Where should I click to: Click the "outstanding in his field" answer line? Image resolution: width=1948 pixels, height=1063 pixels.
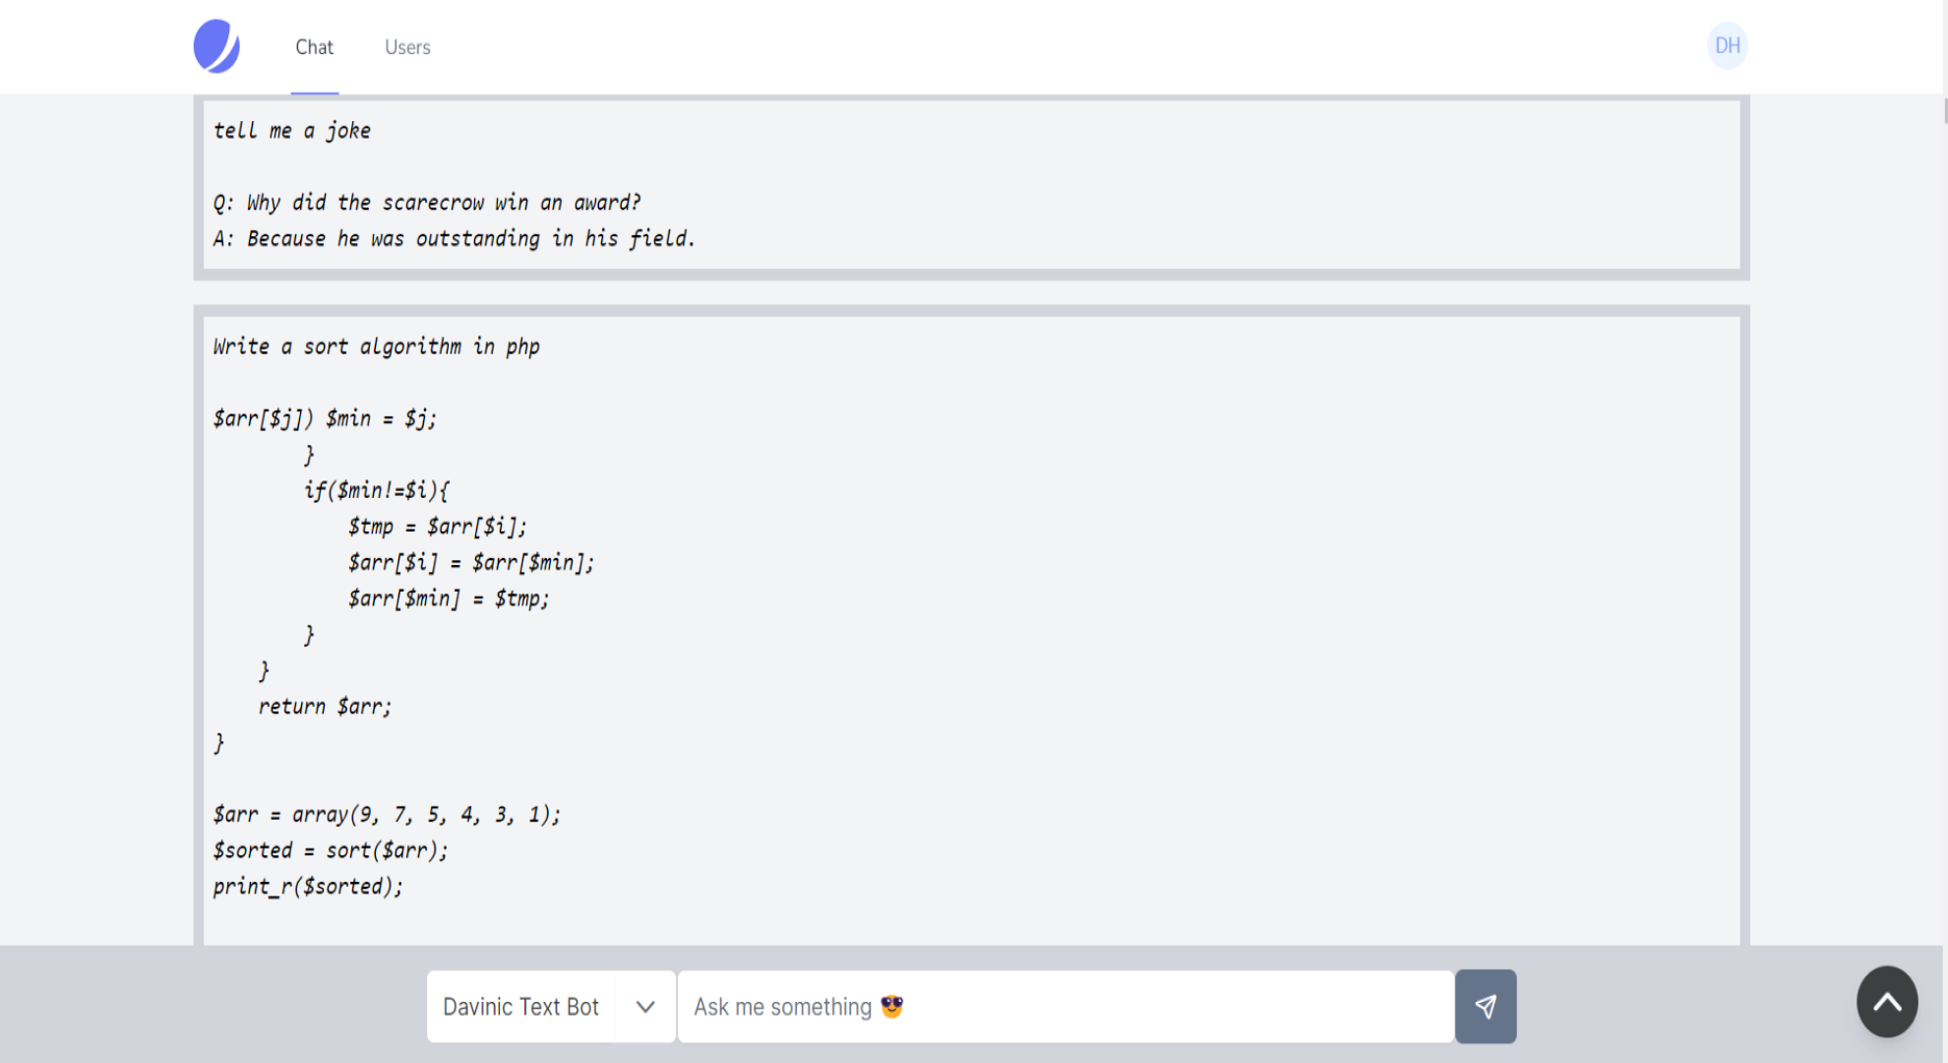[455, 239]
